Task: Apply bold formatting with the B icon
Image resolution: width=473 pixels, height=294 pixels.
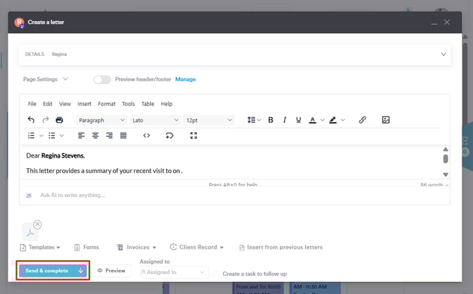Action: (270, 120)
